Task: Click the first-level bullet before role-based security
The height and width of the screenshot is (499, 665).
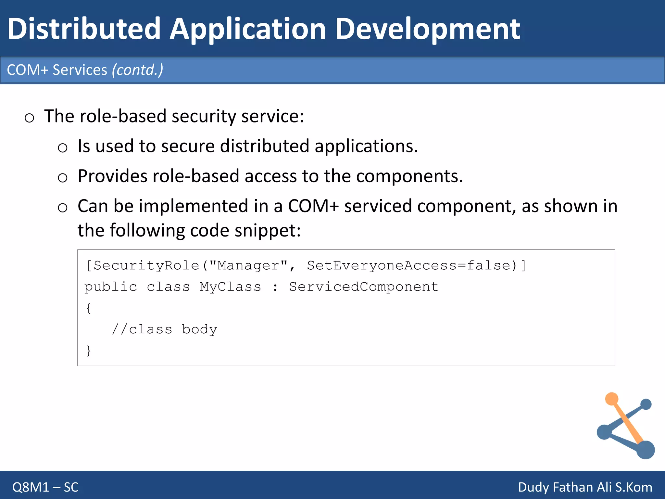Action: coord(29,118)
